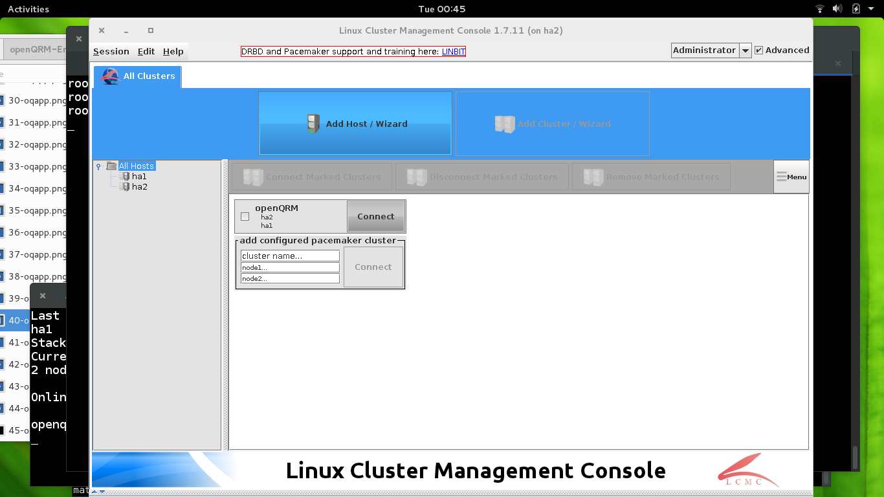Click Remove Marked Clusters button
Screen dimensions: 884x497
(x=651, y=177)
